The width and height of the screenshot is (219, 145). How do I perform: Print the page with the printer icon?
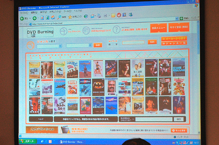(99, 16)
